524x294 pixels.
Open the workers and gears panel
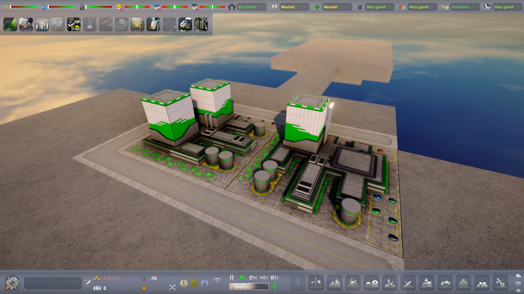pyautogui.click(x=74, y=24)
